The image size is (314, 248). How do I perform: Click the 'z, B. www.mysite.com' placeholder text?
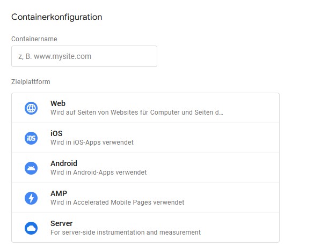pos(55,56)
